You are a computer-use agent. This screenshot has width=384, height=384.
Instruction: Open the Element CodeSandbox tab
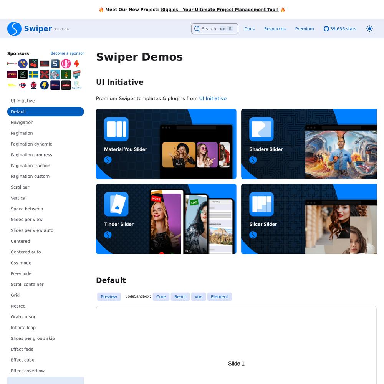pyautogui.click(x=219, y=296)
